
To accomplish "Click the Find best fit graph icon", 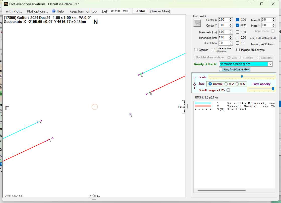I will [197, 23].
